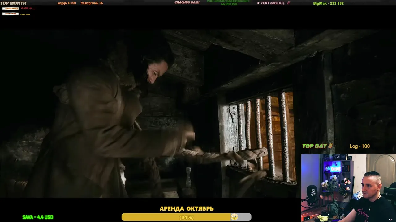Click the latest subscriber name VLADIK_01
Image resolution: width=396 pixels, height=222 pixels.
(x=28, y=8)
